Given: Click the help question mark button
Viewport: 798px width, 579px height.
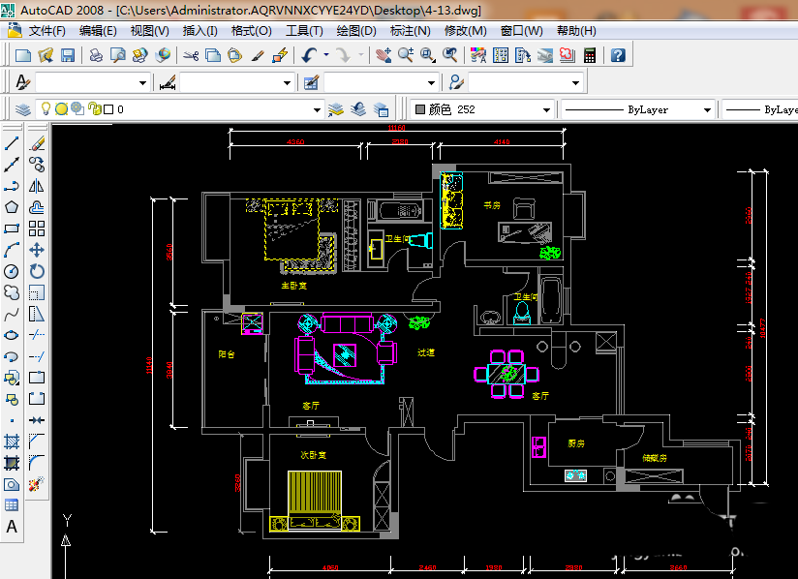Looking at the screenshot, I should (617, 55).
